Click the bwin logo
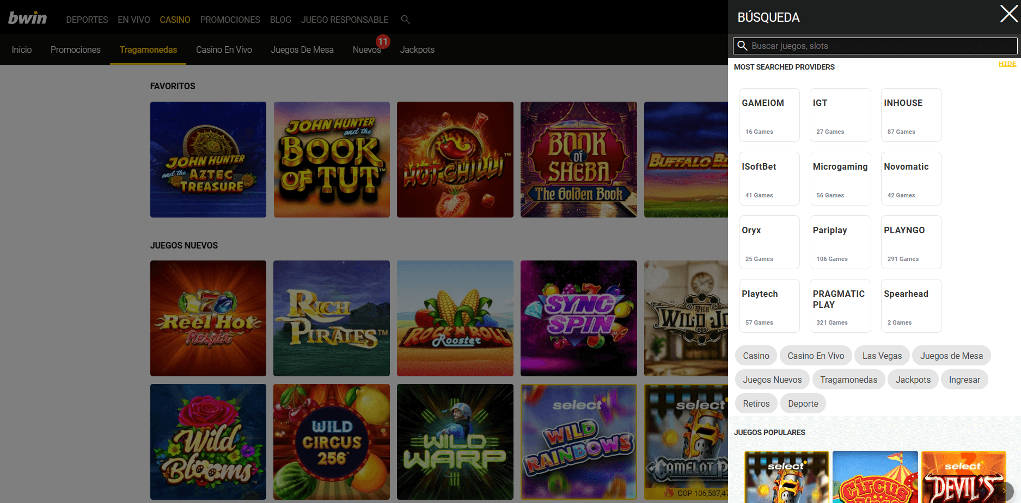Screen dimensions: 1021x503 pos(27,18)
